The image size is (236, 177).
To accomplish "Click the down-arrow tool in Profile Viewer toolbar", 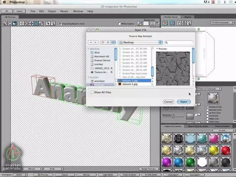I will (x=184, y=23).
